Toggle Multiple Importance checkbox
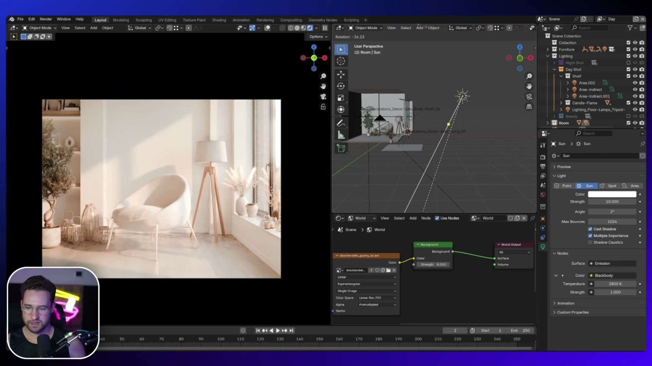The height and width of the screenshot is (366, 652). tap(590, 236)
